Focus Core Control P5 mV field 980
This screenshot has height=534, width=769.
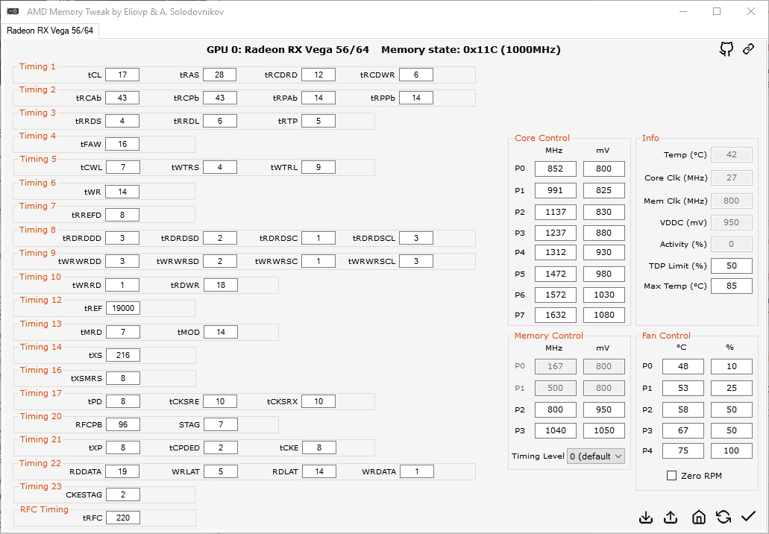tap(603, 274)
